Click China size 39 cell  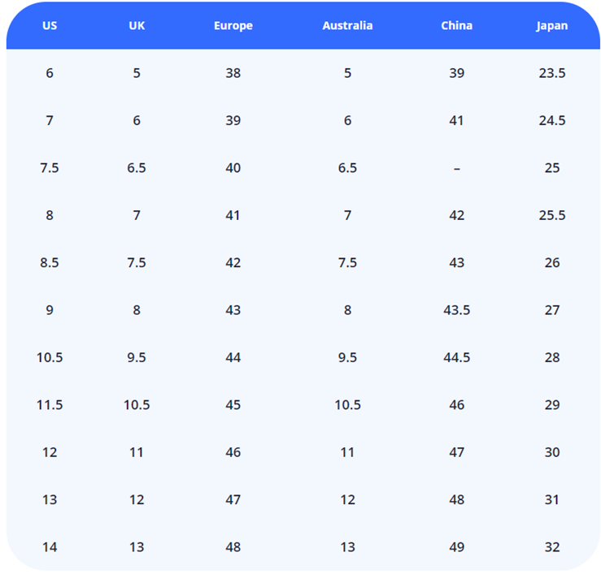[456, 73]
